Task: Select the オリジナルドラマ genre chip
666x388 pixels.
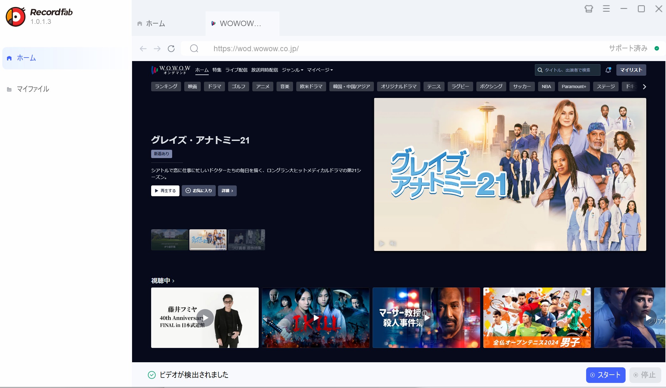Action: pyautogui.click(x=399, y=87)
